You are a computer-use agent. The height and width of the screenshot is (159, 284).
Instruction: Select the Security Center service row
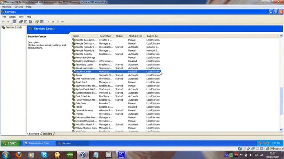(116, 72)
